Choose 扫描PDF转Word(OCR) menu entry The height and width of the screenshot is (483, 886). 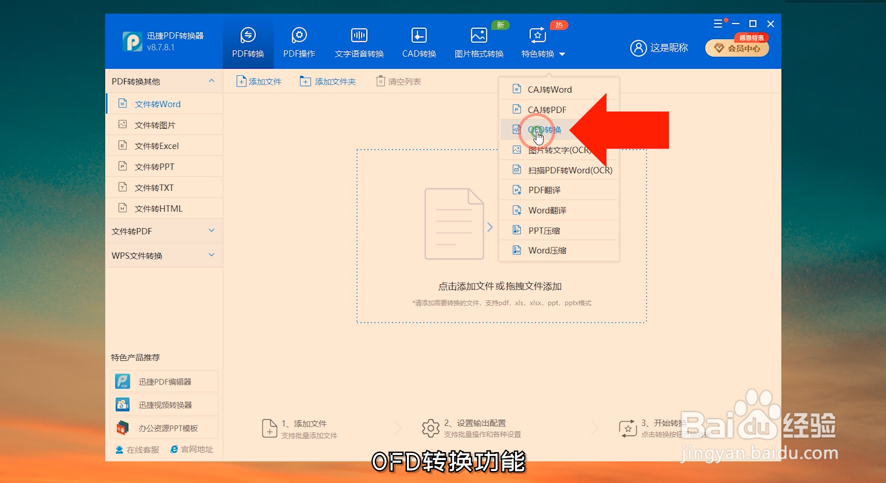[559, 170]
